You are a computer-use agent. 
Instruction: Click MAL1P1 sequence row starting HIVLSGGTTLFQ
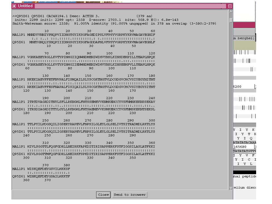coord(84,146)
